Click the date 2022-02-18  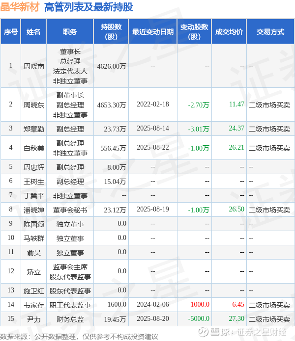tap(153, 104)
